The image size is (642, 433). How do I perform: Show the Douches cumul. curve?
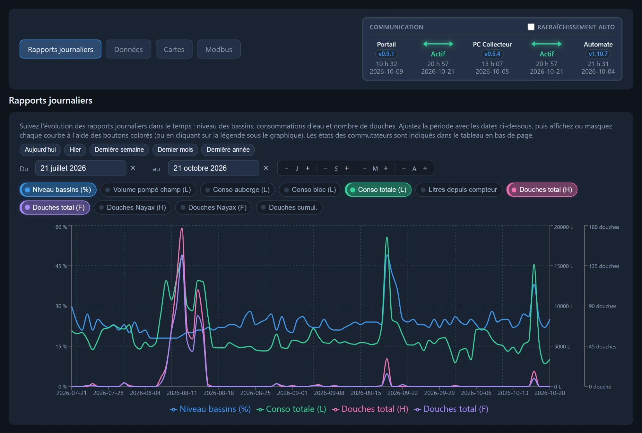[289, 208]
